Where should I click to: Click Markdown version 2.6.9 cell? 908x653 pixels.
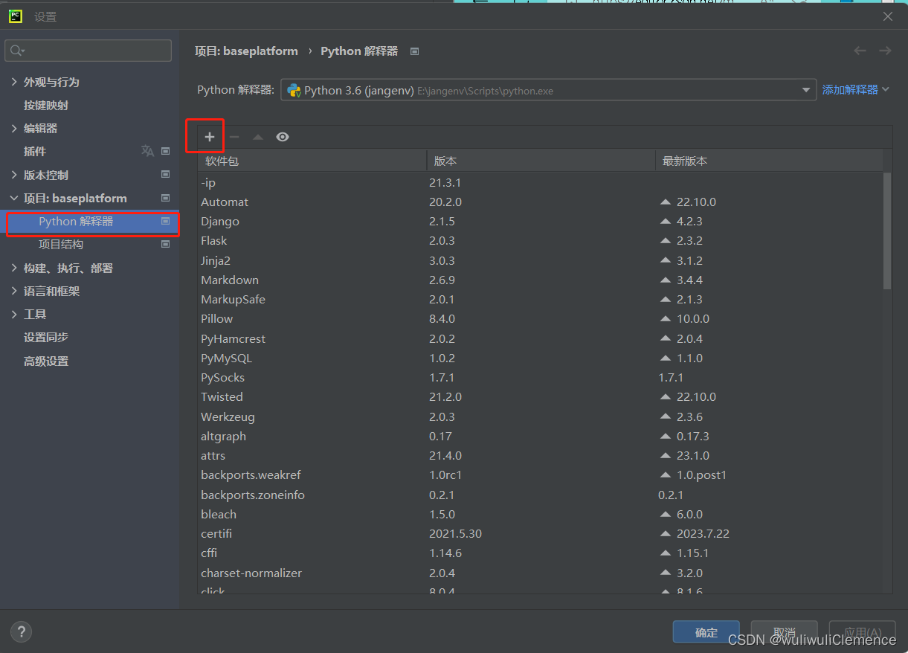point(442,280)
